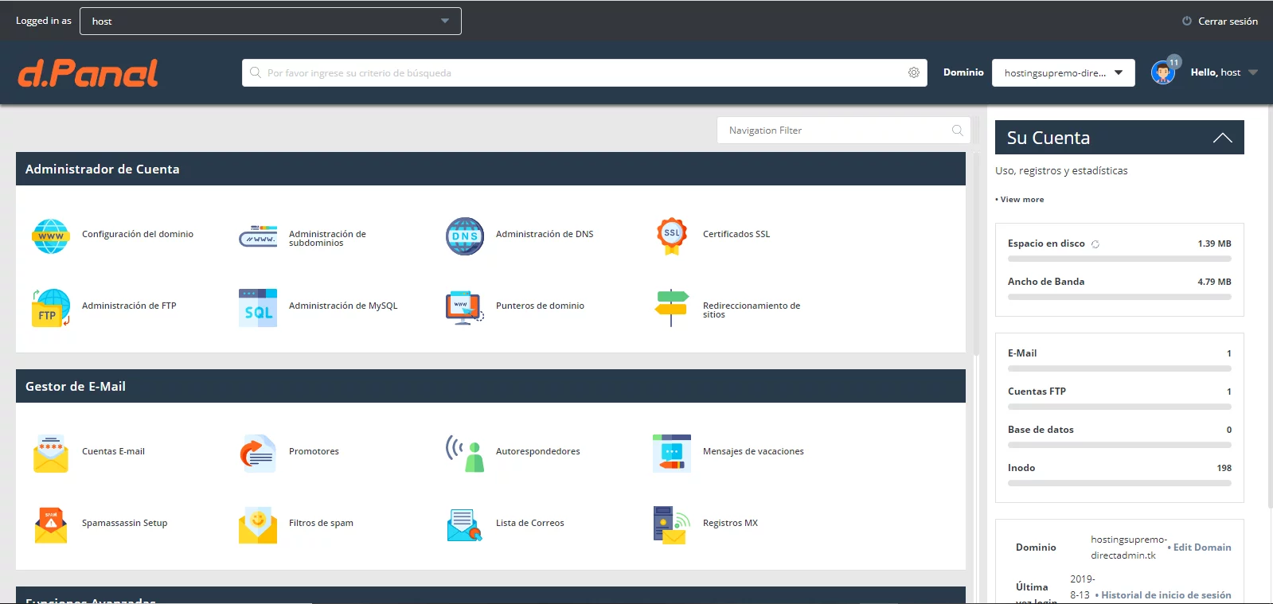The height and width of the screenshot is (604, 1273).
Task: Click the SSL certificates badge icon
Action: [671, 236]
